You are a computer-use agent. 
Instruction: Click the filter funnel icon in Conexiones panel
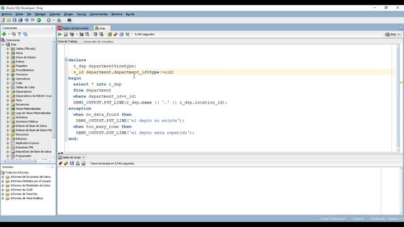point(20,34)
